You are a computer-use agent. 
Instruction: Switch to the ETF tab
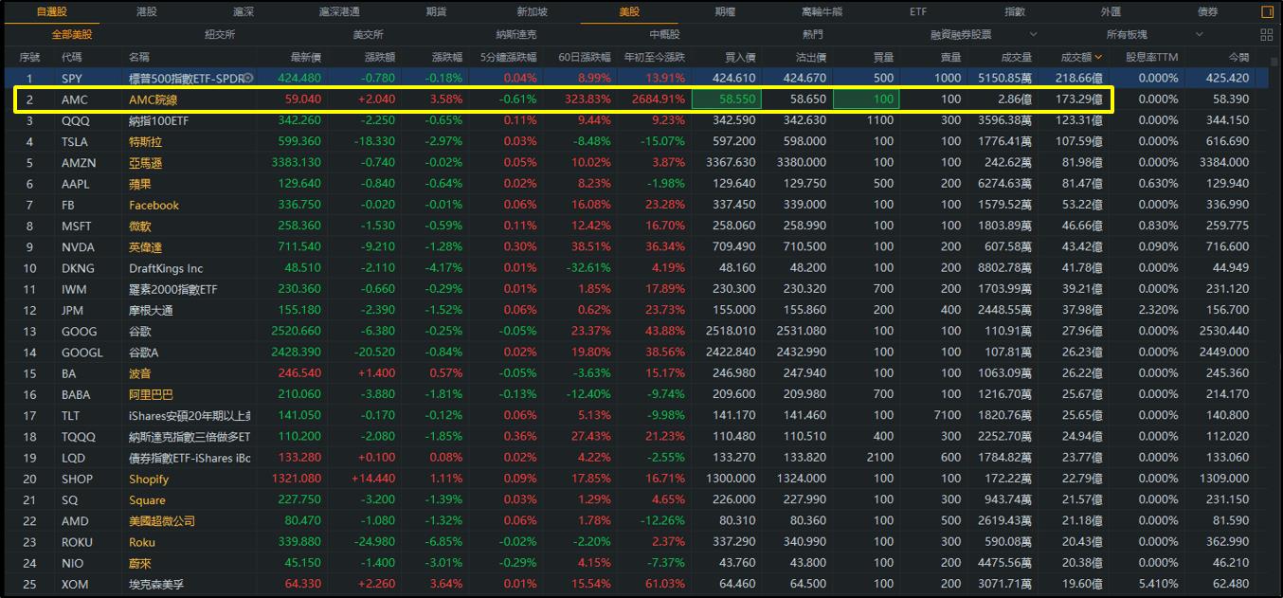coord(918,12)
